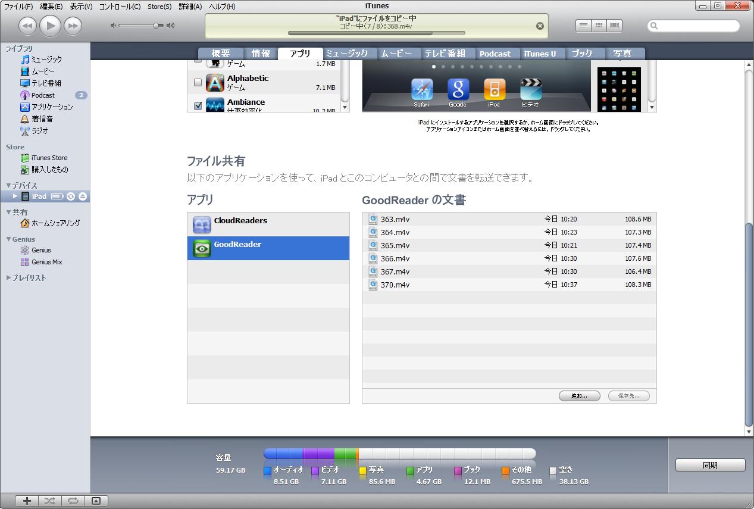Image resolution: width=754 pixels, height=509 pixels.
Task: Switch to the 概要 tab
Action: coord(221,54)
